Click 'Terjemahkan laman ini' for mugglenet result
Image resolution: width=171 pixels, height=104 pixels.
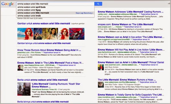(141, 39)
